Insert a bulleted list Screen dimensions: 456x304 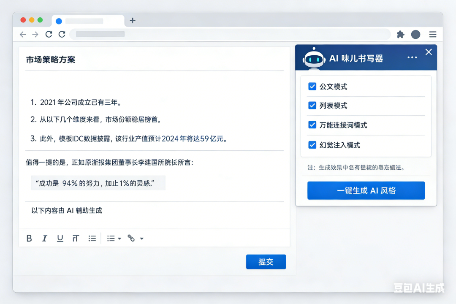[92, 238]
